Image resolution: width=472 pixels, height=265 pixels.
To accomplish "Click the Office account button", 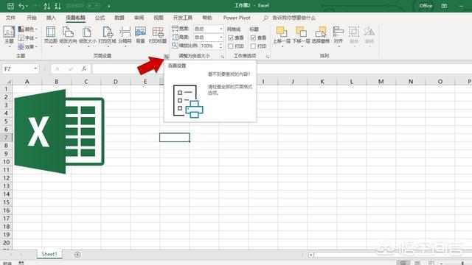I will [x=426, y=6].
